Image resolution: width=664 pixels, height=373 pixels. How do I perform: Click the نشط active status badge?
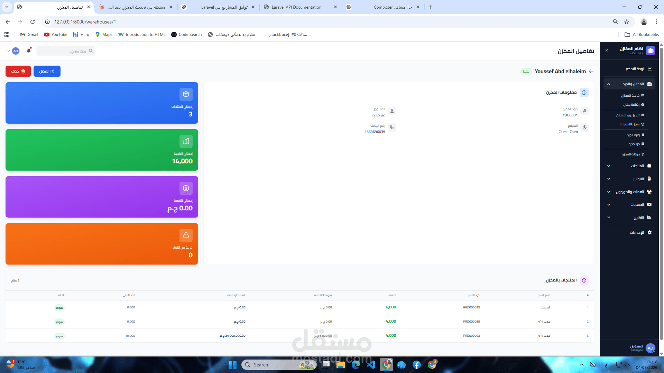[526, 71]
